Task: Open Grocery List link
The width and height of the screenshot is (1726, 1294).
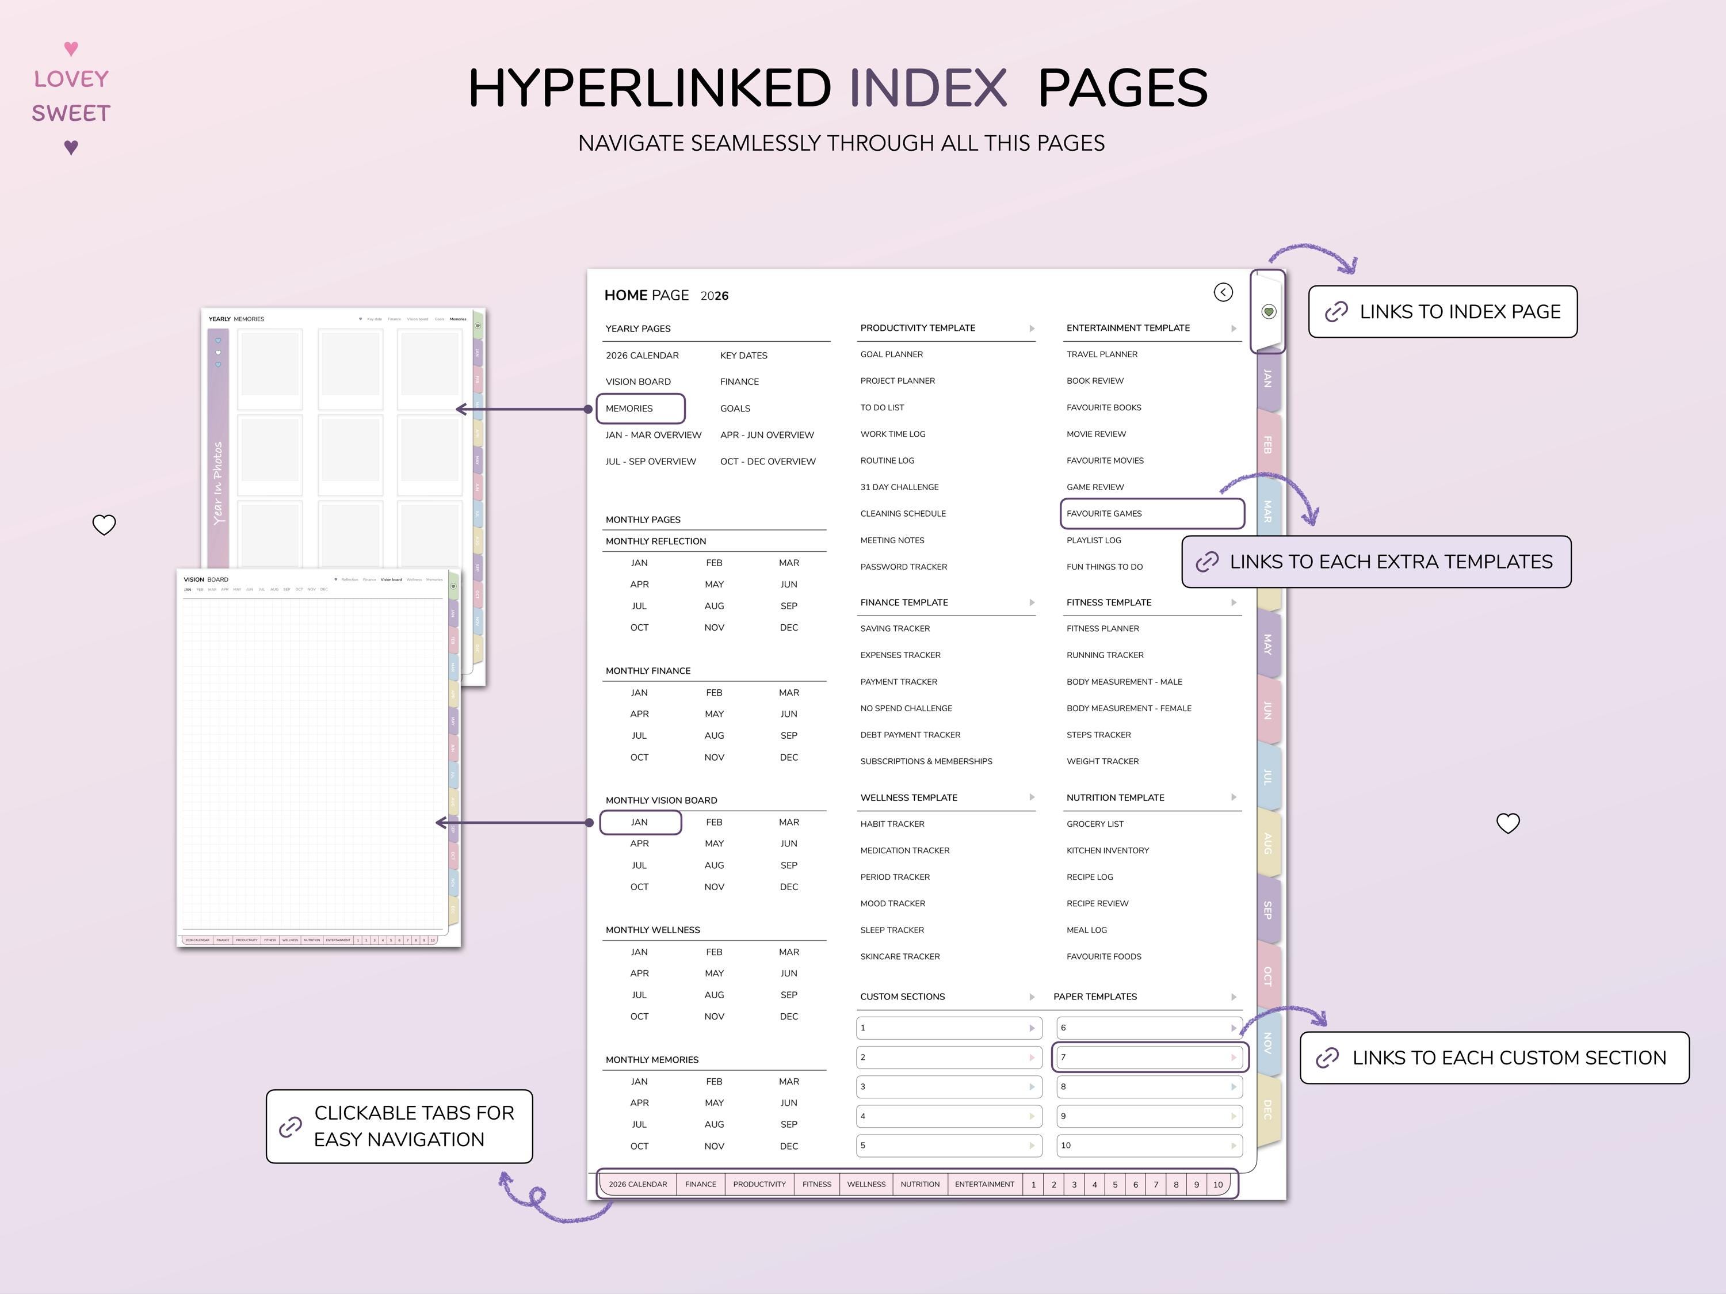Action: [x=1095, y=824]
